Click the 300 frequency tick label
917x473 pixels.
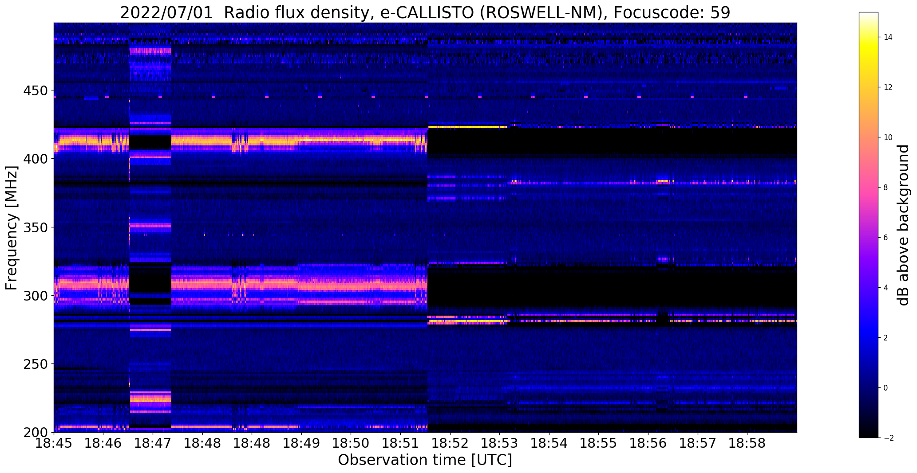tap(35, 296)
